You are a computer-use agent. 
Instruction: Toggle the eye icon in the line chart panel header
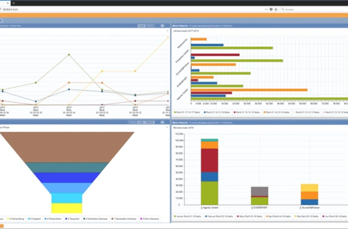[163, 26]
